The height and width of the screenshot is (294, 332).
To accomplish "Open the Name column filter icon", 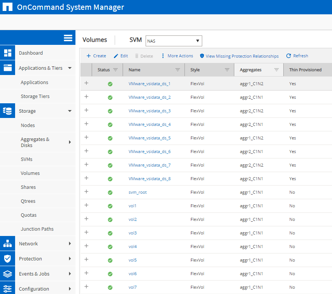I will pyautogui.click(x=178, y=70).
